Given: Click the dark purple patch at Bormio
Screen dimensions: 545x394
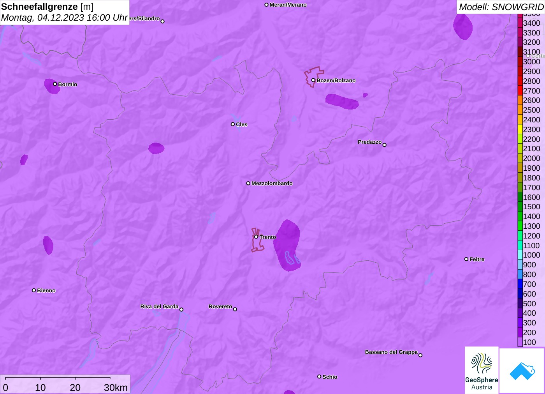Looking at the screenshot, I should point(51,87).
